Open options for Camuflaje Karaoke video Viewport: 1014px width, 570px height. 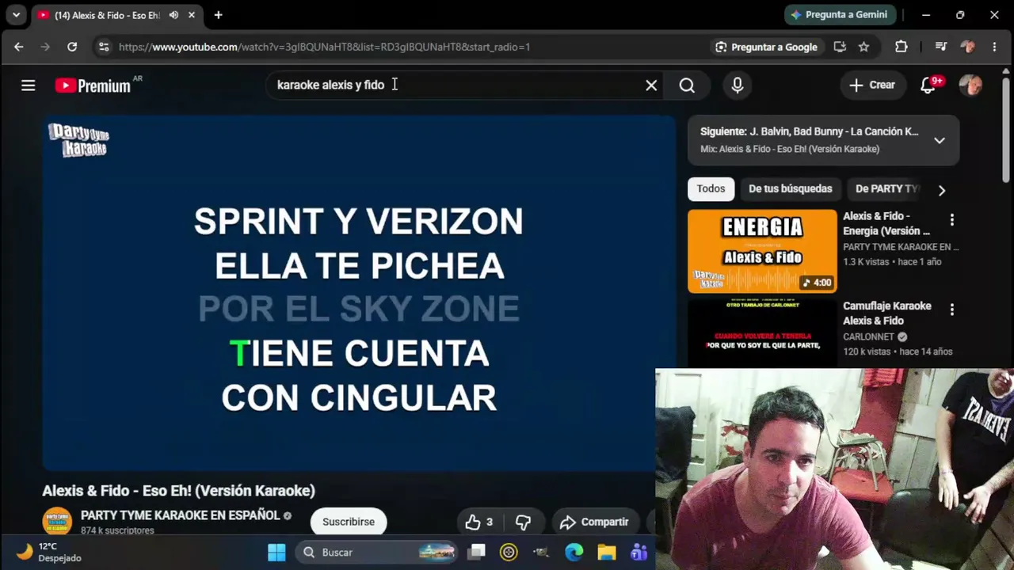(952, 310)
